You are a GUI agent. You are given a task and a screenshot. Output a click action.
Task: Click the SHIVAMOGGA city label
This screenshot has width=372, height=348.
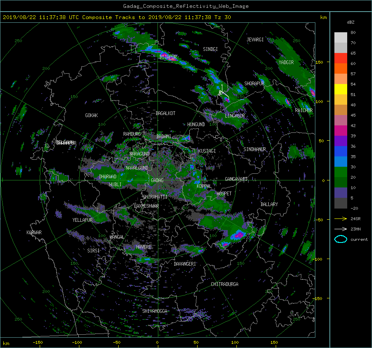click(x=155, y=311)
